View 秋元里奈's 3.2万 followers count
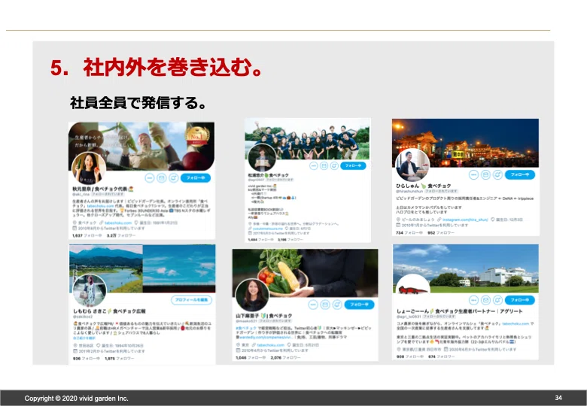 [x=121, y=236]
